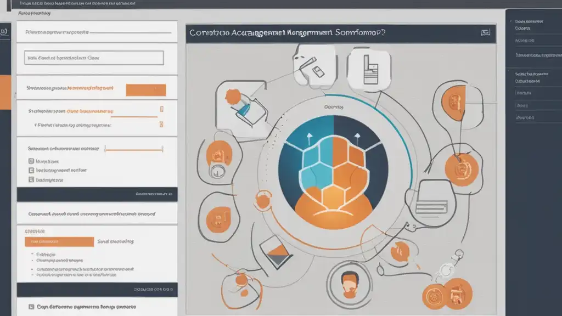
Task: Click the small window icon in diagram header
Action: pos(485,32)
